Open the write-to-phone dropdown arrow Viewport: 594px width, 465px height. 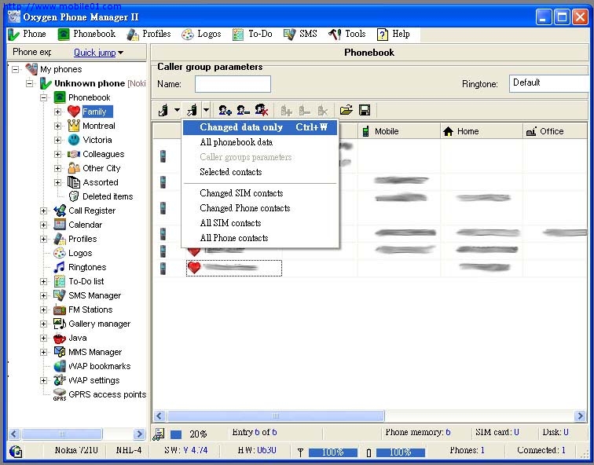(x=206, y=110)
